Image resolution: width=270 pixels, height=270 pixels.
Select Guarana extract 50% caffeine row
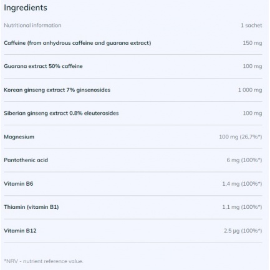133,66
